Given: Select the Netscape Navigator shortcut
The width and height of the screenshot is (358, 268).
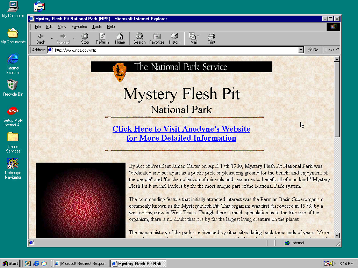Looking at the screenshot, I should (13, 169).
